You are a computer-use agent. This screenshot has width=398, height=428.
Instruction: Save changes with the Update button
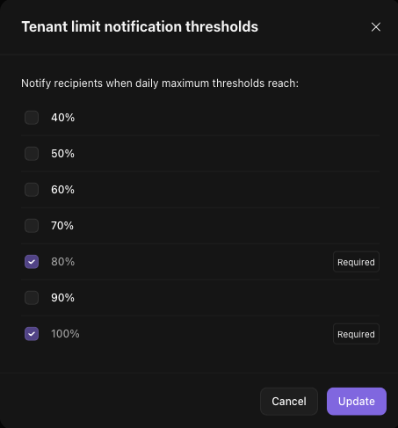[357, 402]
